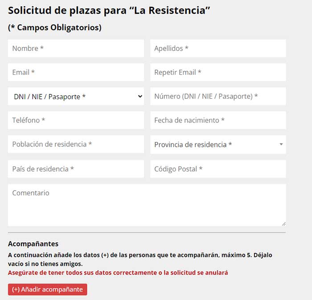The height and width of the screenshot is (300, 312).
Task: Click the Acompañantes section heading
Action: coord(33,244)
